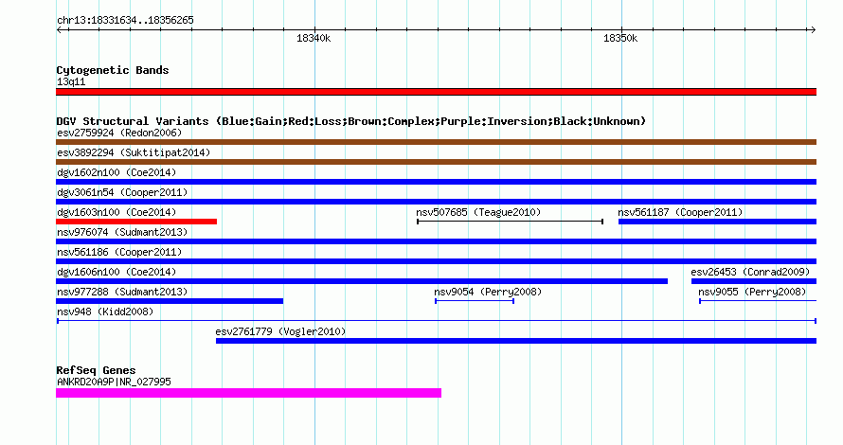Click the red dgv1603n100 (Coe2014) loss bar

coord(136,222)
